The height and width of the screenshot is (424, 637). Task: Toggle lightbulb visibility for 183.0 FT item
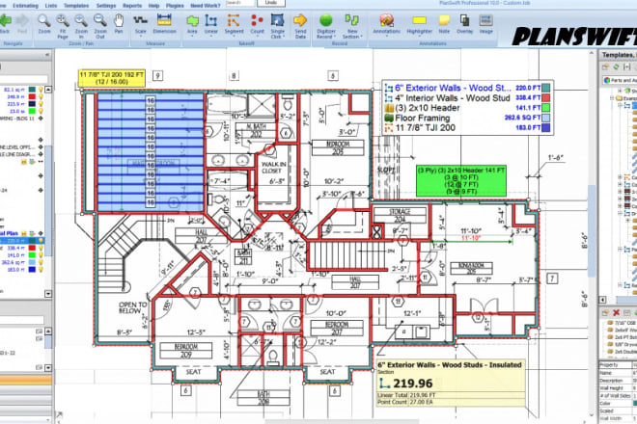[41, 270]
